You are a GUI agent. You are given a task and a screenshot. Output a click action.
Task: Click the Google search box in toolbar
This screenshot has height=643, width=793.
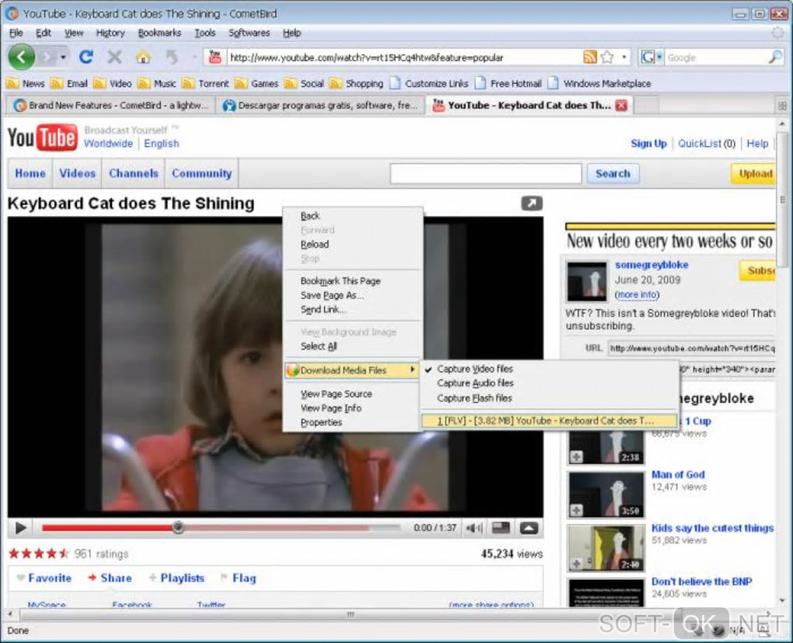(715, 57)
